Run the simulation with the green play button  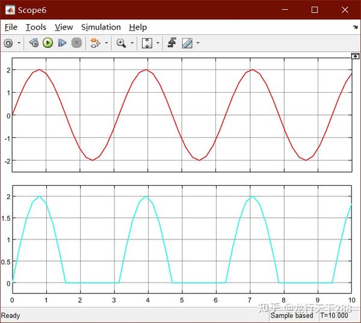[x=48, y=43]
